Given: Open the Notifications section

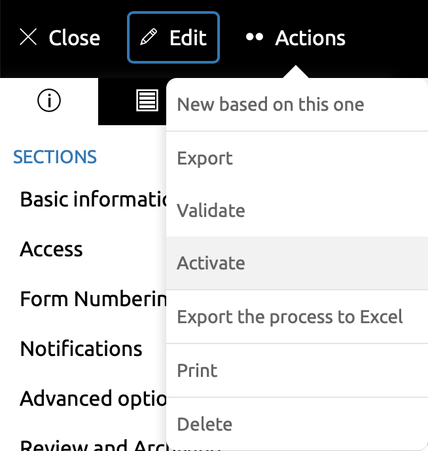Looking at the screenshot, I should click(81, 349).
